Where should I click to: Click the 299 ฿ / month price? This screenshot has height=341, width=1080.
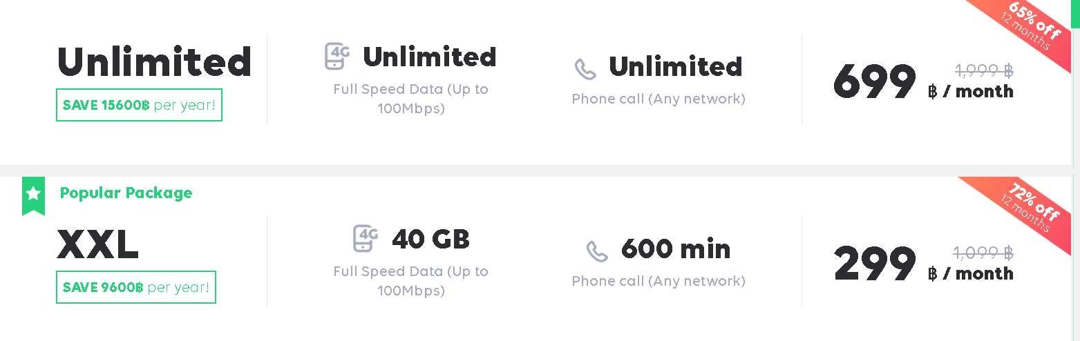923,264
